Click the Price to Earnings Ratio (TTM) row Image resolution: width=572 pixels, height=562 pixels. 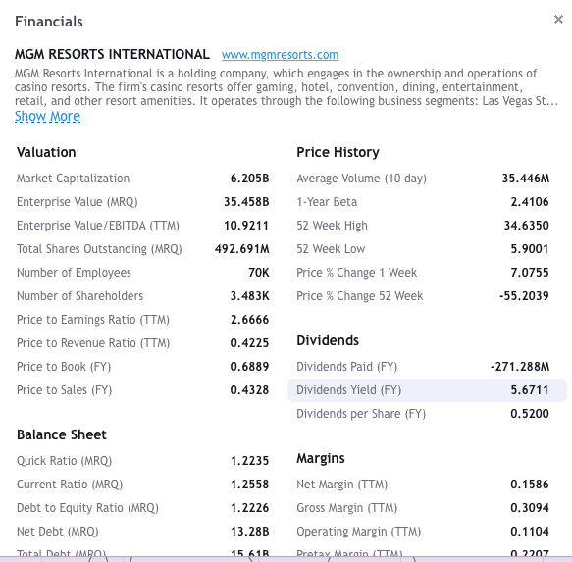[142, 320]
